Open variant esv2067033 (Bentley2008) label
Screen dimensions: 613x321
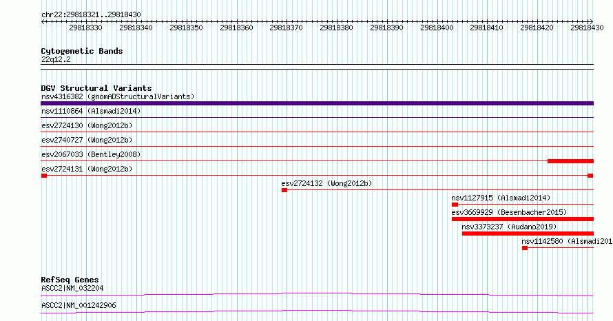pyautogui.click(x=91, y=154)
